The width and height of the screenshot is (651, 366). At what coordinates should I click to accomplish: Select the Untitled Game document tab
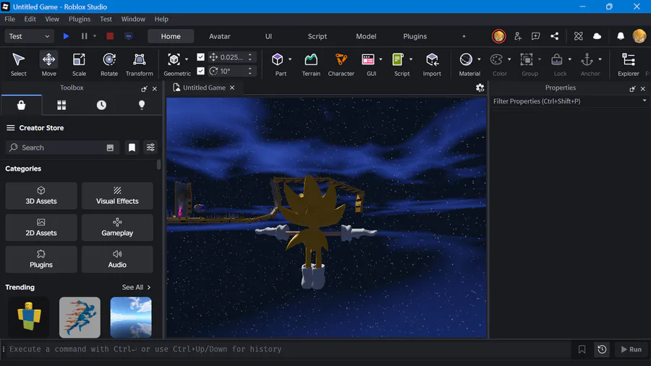tap(204, 88)
